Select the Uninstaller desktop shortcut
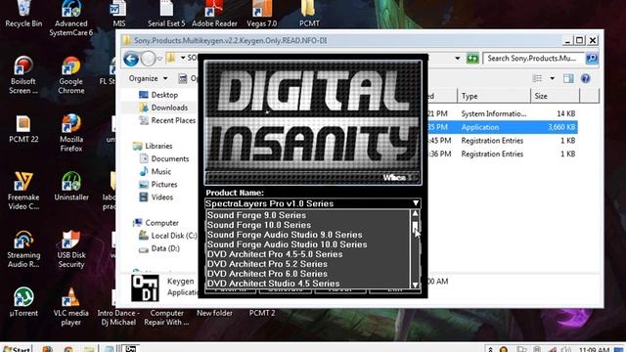This screenshot has width=626, height=352. pos(71,187)
